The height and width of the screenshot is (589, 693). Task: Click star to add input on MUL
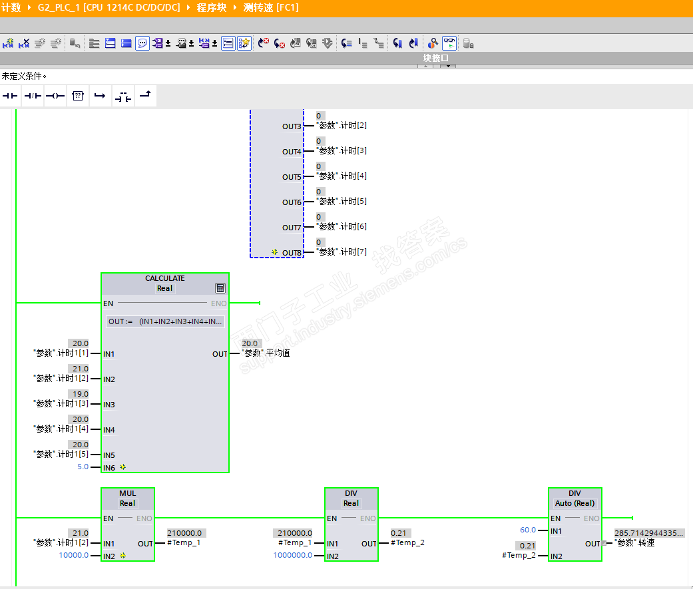tap(123, 556)
